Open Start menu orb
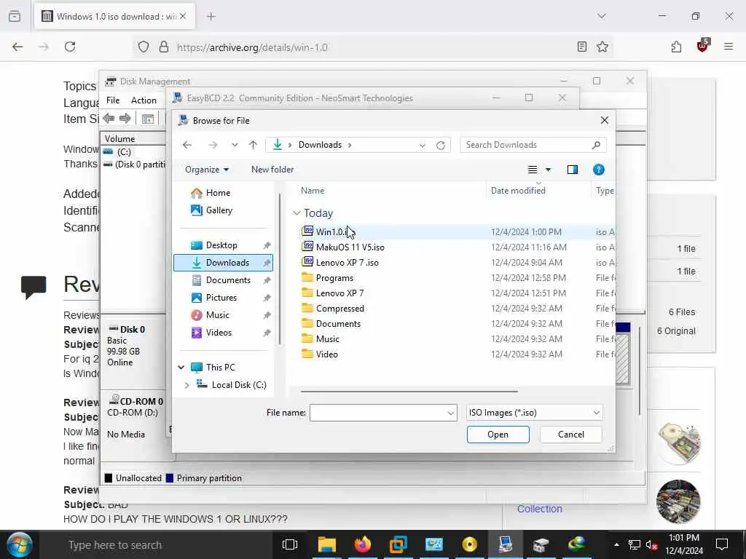The height and width of the screenshot is (559, 746). [x=20, y=544]
